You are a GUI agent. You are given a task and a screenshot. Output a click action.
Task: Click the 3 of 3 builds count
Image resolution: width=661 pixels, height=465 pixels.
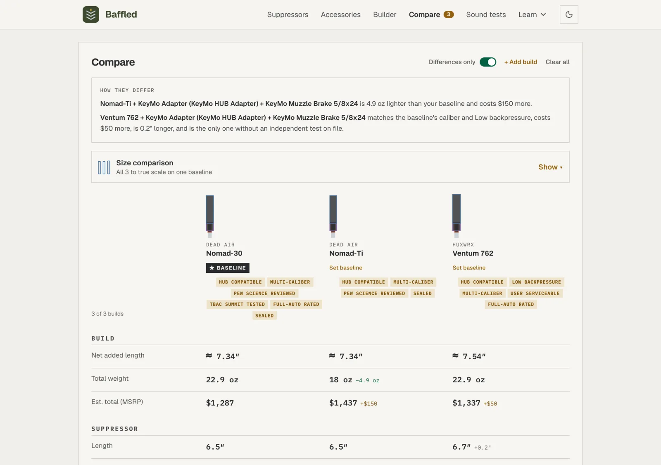pos(107,314)
